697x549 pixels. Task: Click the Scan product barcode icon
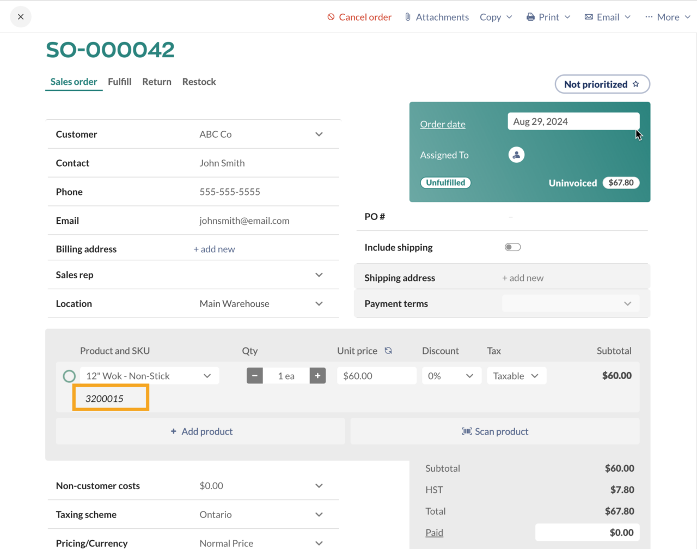467,431
